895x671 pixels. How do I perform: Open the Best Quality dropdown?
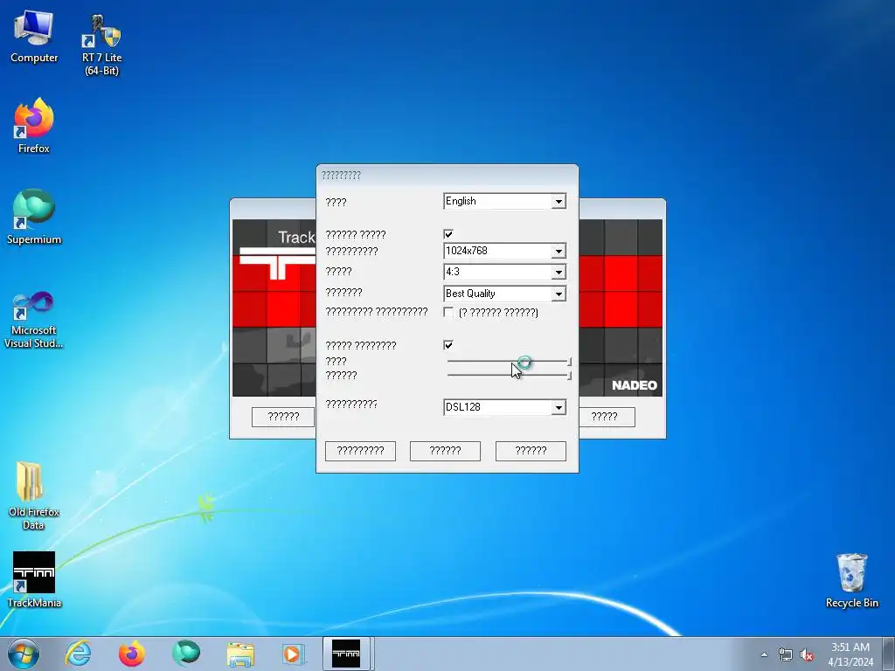504,294
